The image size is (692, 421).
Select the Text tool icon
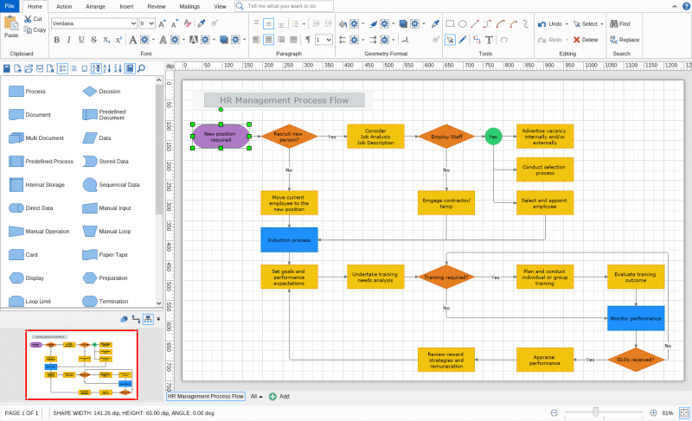pyautogui.click(x=489, y=40)
